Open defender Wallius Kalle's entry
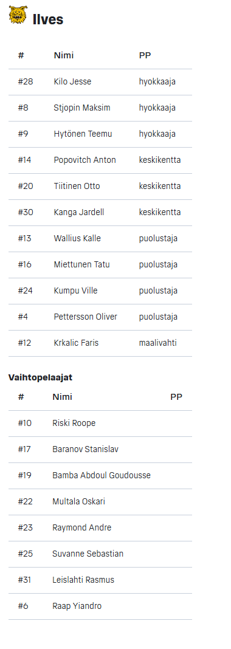Screen dimensions: 231x649 100,238
